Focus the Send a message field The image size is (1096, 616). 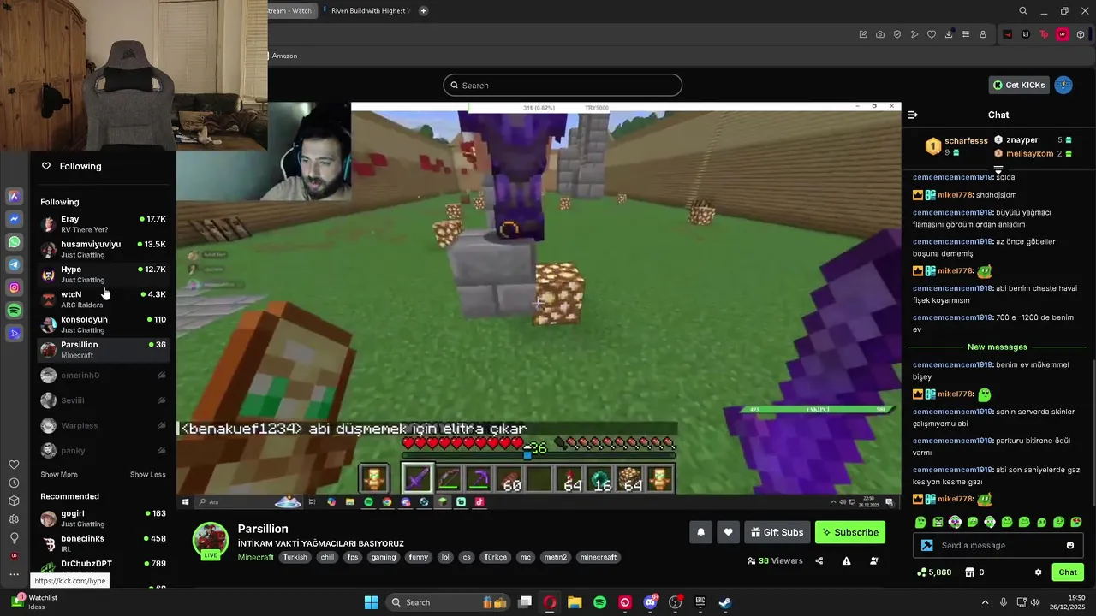click(x=998, y=545)
